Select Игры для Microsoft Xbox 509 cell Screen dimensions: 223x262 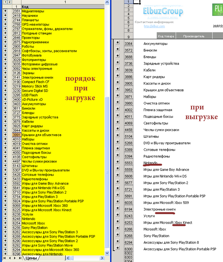click(x=166, y=203)
